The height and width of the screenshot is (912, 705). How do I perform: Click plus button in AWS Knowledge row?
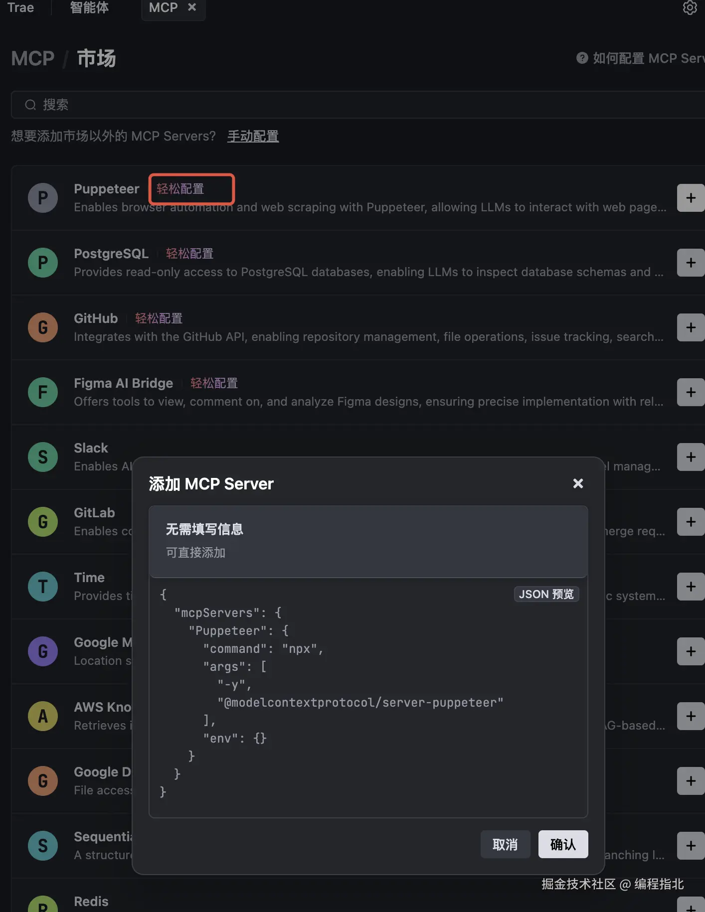691,716
